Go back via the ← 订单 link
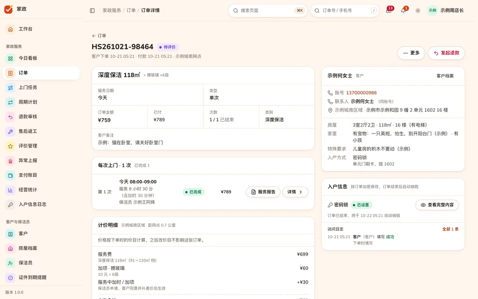Viewport: 478px width, 299px height. coord(99,36)
